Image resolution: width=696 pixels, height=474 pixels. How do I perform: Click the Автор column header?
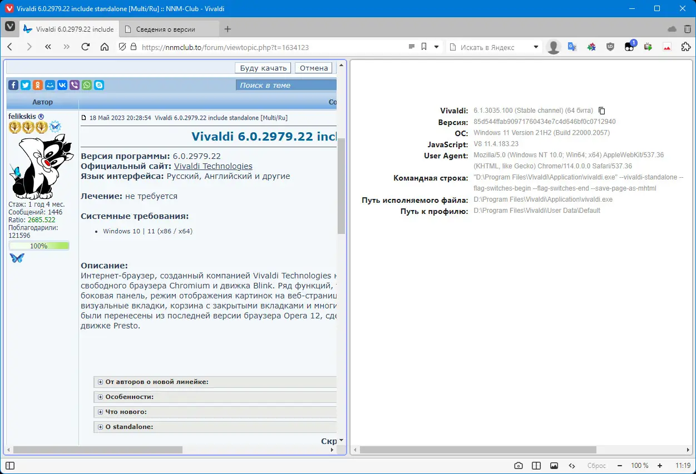pos(42,102)
